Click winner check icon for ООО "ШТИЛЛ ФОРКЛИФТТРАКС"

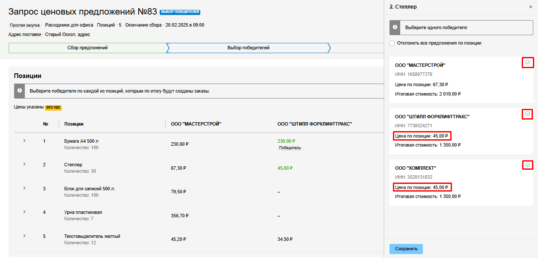click(x=527, y=114)
